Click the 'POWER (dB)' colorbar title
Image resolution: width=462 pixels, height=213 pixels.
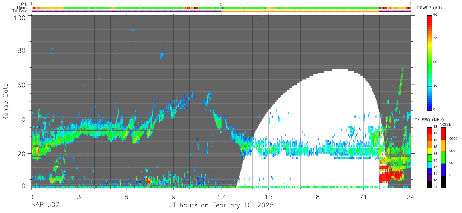coord(429,8)
